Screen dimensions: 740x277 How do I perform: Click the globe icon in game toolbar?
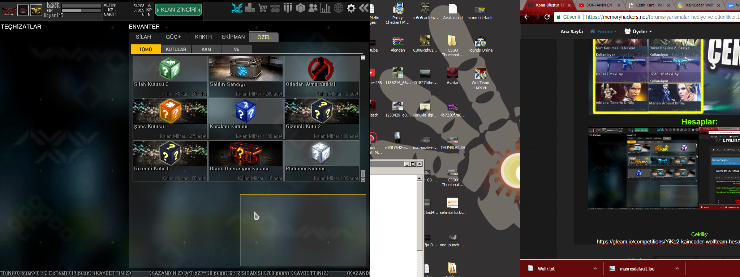click(x=339, y=8)
